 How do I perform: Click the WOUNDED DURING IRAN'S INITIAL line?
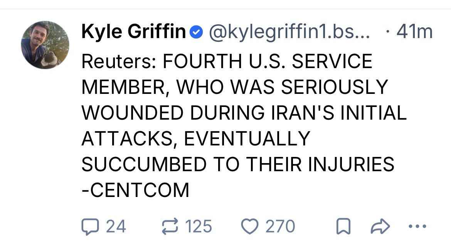coord(244,113)
